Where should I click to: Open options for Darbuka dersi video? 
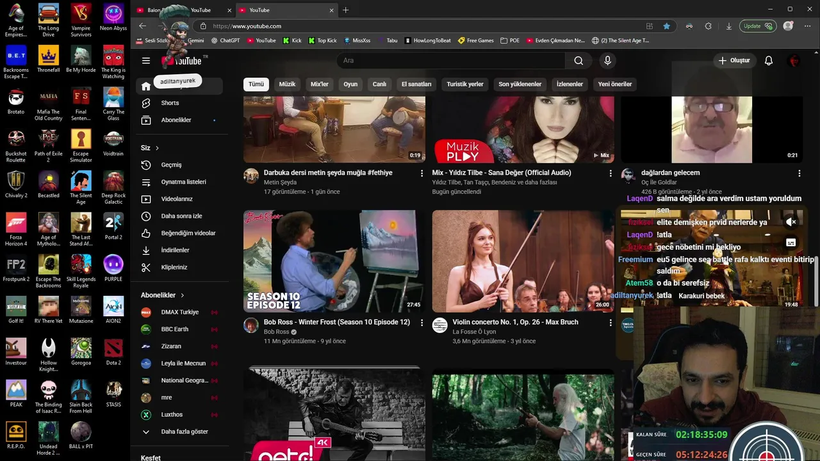422,174
